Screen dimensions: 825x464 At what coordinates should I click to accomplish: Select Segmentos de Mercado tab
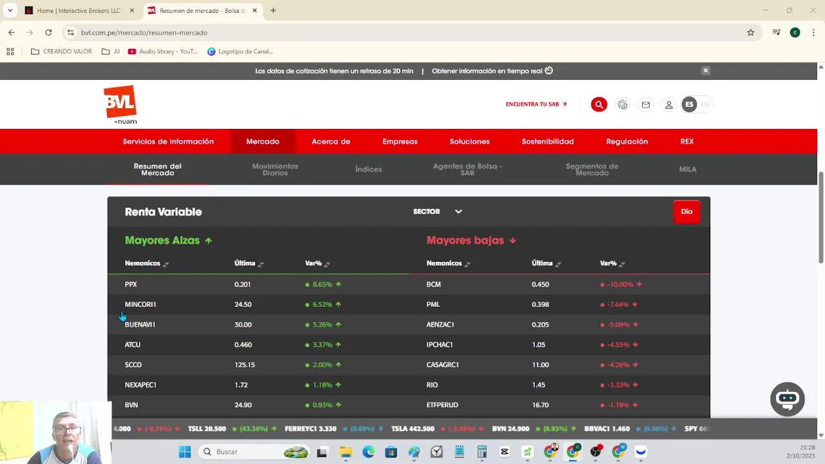(x=592, y=169)
